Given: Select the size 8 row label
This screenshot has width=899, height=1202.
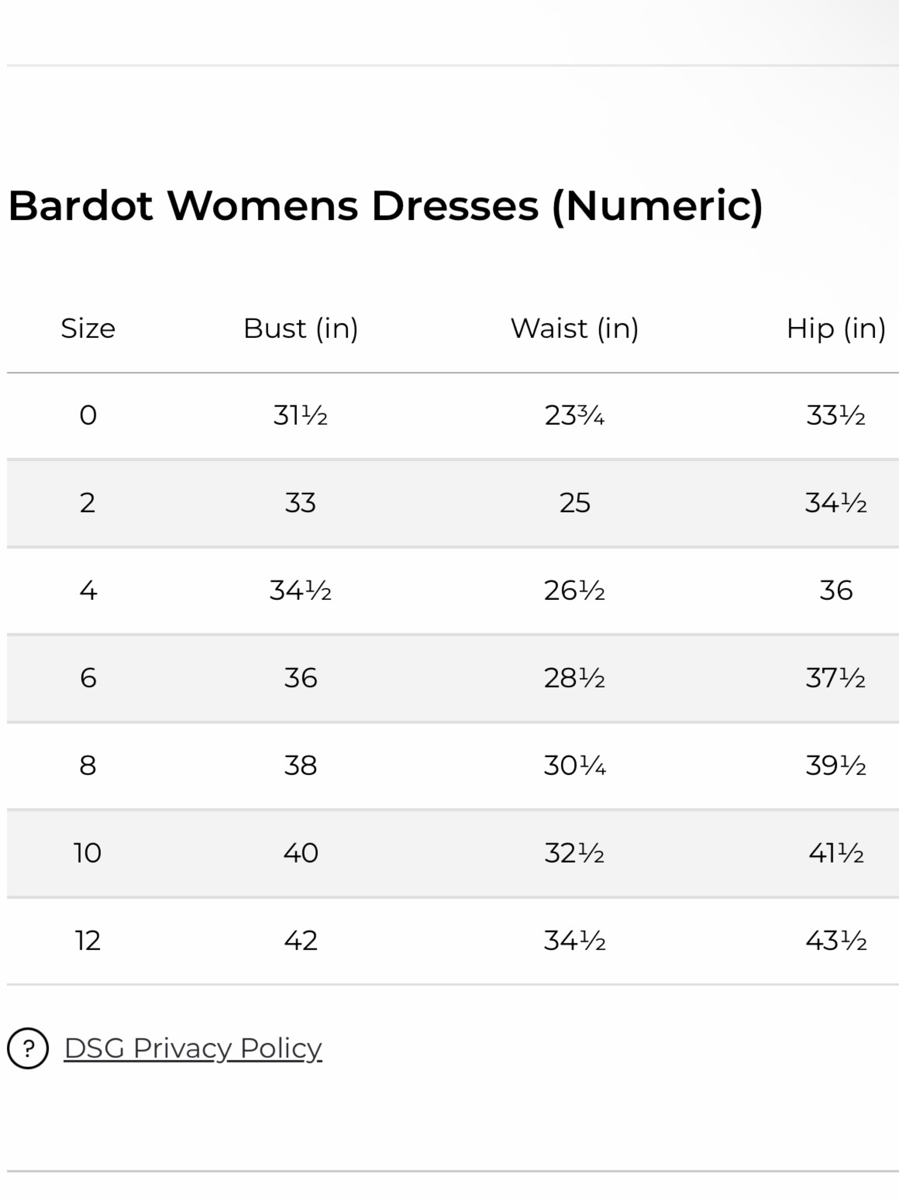Looking at the screenshot, I should pyautogui.click(x=88, y=766).
